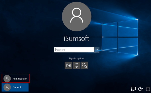Screen dimensions: 151x93
Task: Click the large iSumsoft profile picture
Action: (77, 16)
